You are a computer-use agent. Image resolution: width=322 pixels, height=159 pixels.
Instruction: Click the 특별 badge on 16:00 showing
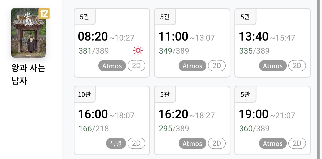click(x=116, y=144)
